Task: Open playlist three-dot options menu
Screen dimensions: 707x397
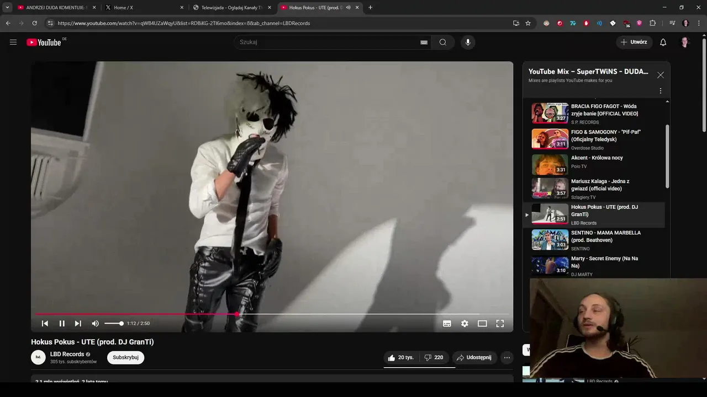Action: point(660,91)
